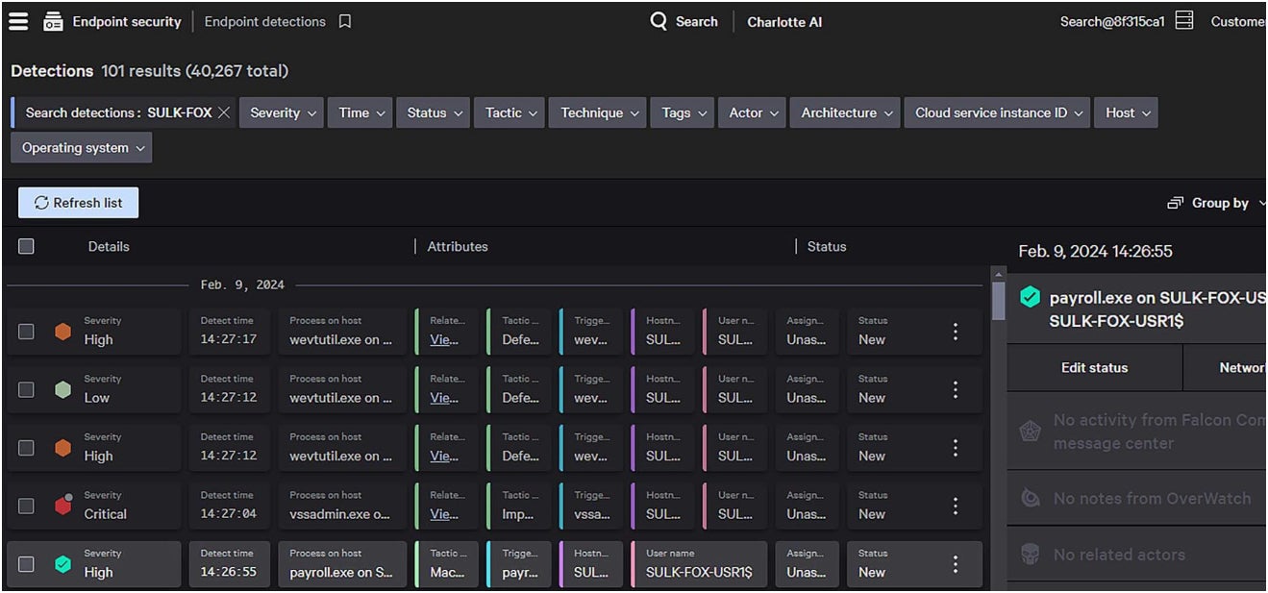1268x593 pixels.
Task: Open the hamburger navigation menu
Action: coord(18,21)
